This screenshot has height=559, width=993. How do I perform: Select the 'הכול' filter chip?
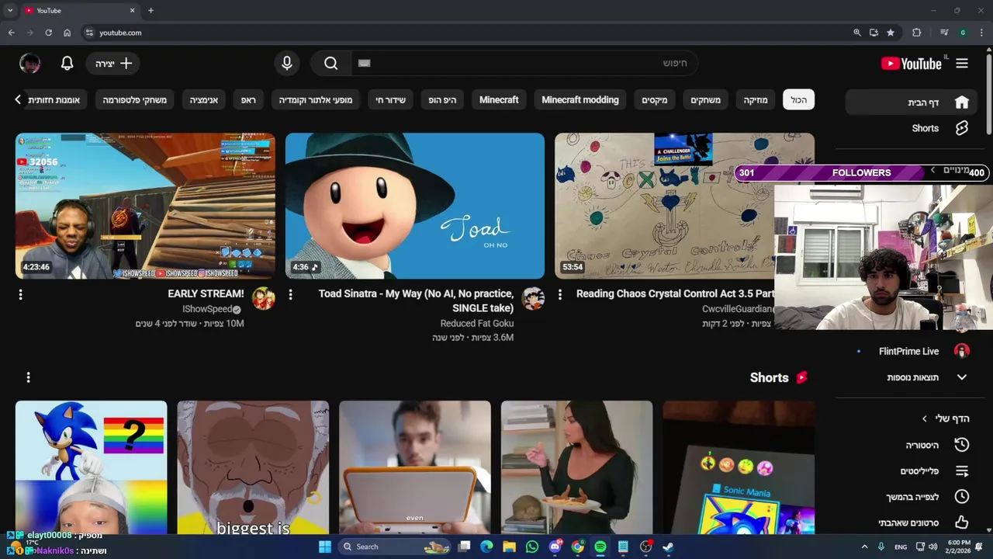[x=798, y=99]
